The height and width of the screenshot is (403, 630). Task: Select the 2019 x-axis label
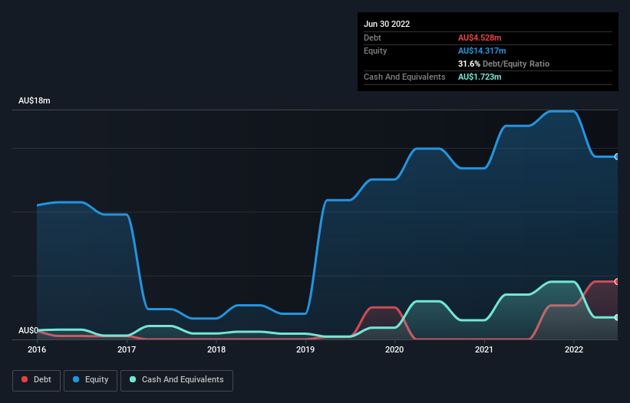click(305, 349)
